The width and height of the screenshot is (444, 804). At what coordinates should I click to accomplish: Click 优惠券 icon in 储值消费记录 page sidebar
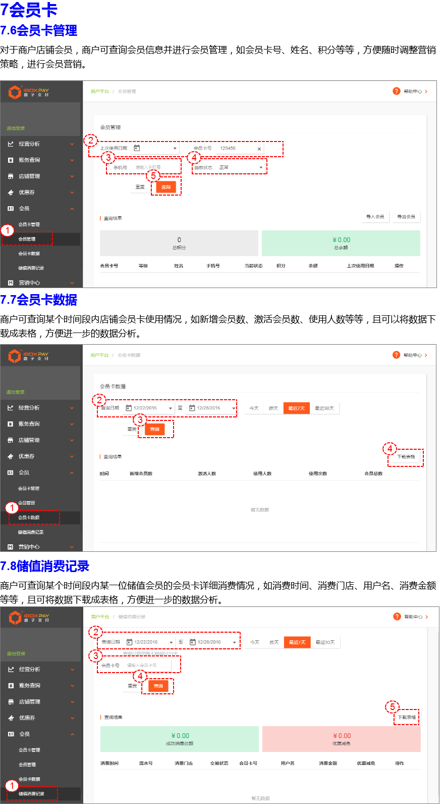[11, 718]
